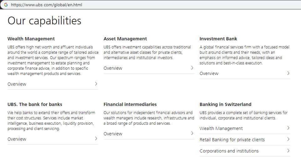Click the Financial intermediaries Overview chevron arrow
Image resolution: width=301 pixels, height=160 pixels.
coord(192,133)
